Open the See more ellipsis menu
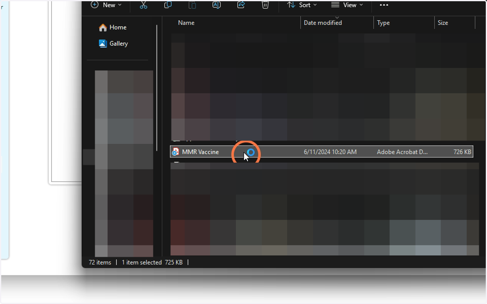Viewport: 487px width, 304px height. [384, 5]
